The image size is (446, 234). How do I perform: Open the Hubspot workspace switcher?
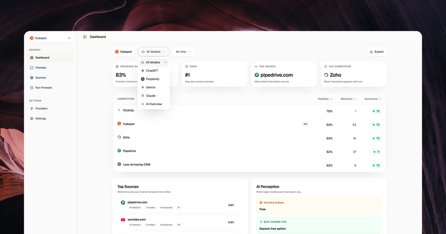click(x=51, y=38)
